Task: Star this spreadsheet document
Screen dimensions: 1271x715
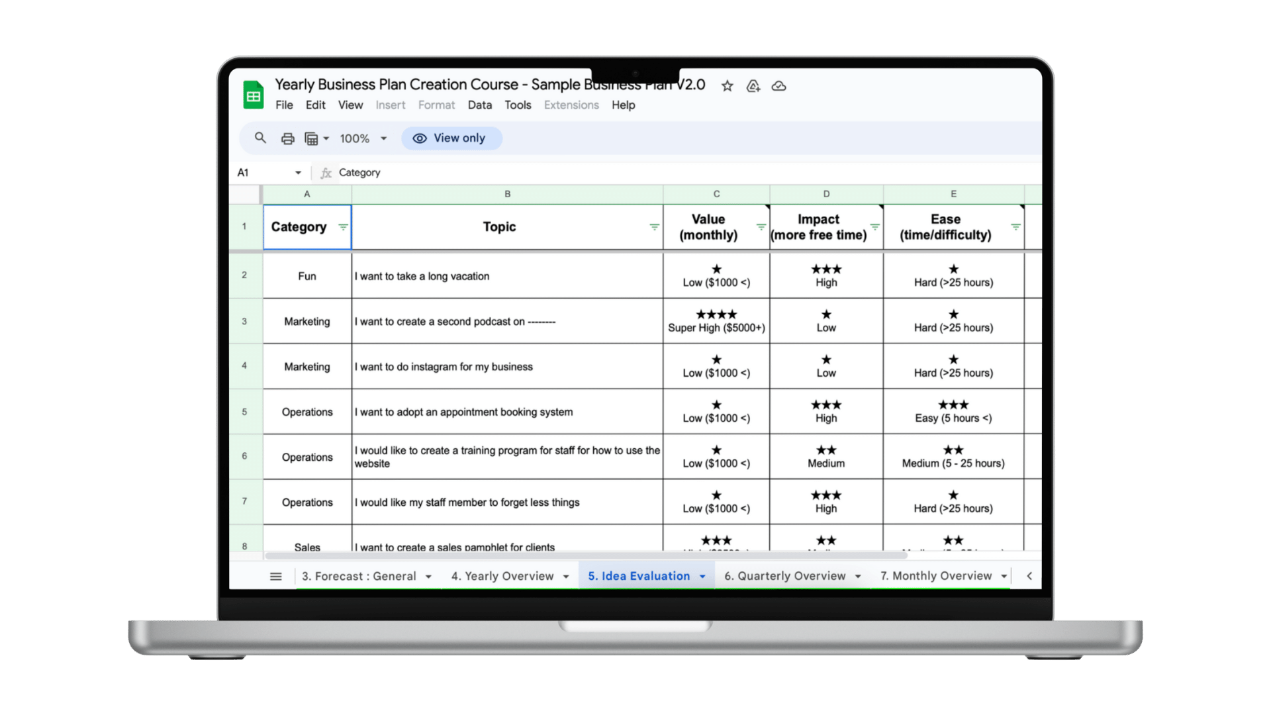Action: tap(727, 86)
